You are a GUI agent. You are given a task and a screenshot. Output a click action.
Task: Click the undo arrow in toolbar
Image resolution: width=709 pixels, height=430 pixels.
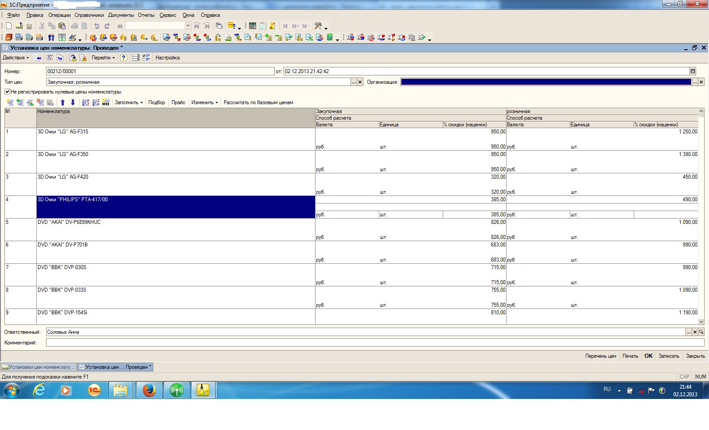tap(97, 26)
